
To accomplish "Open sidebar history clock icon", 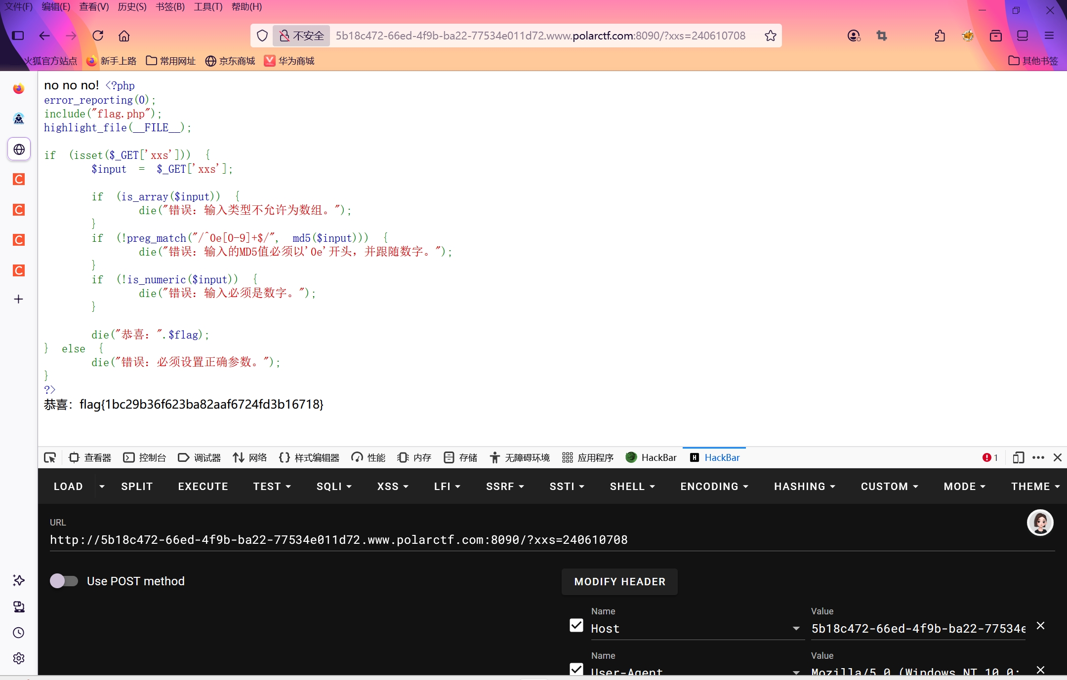I will tap(19, 633).
